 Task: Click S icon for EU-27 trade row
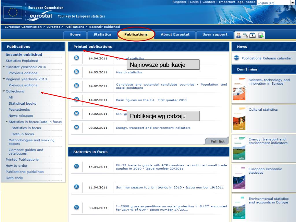pyautogui.click(x=76, y=166)
